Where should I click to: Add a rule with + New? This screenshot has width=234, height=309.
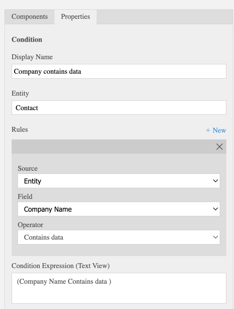(216, 130)
